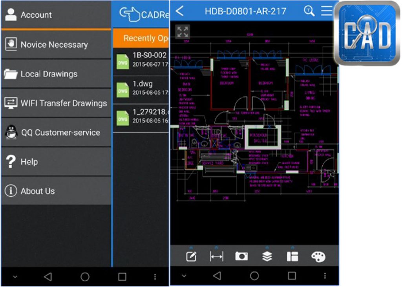Tap the text search magnifier icon
402x287 pixels.
(x=309, y=11)
